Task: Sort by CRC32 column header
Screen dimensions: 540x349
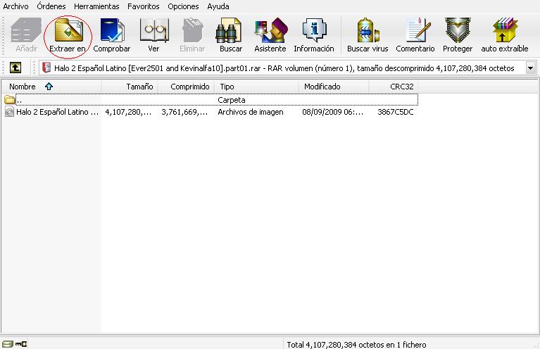Action: (394, 87)
